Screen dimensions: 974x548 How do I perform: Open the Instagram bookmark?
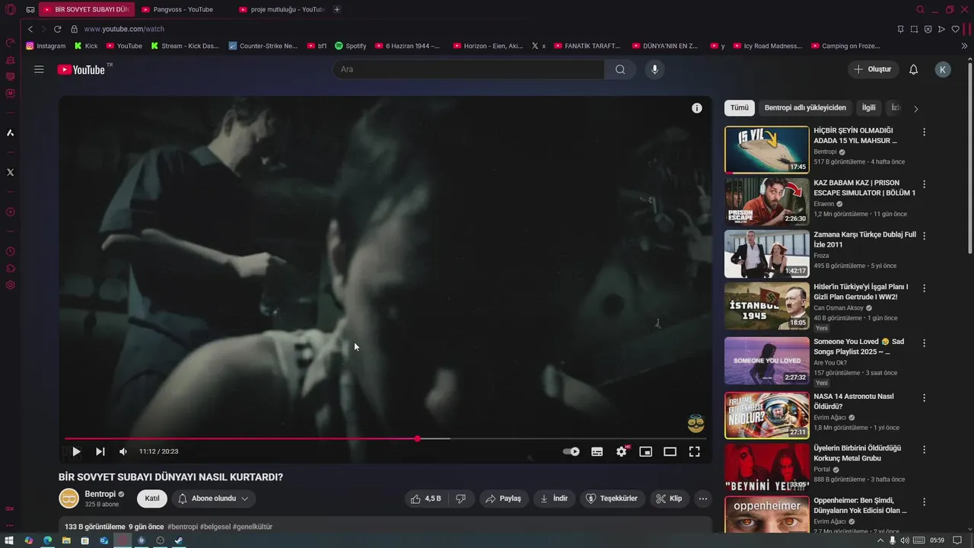[x=46, y=46]
